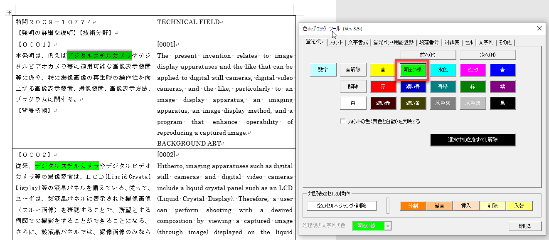Select the 段落番号 tab
Image resolution: width=549 pixels, height=240 pixels.
(429, 42)
